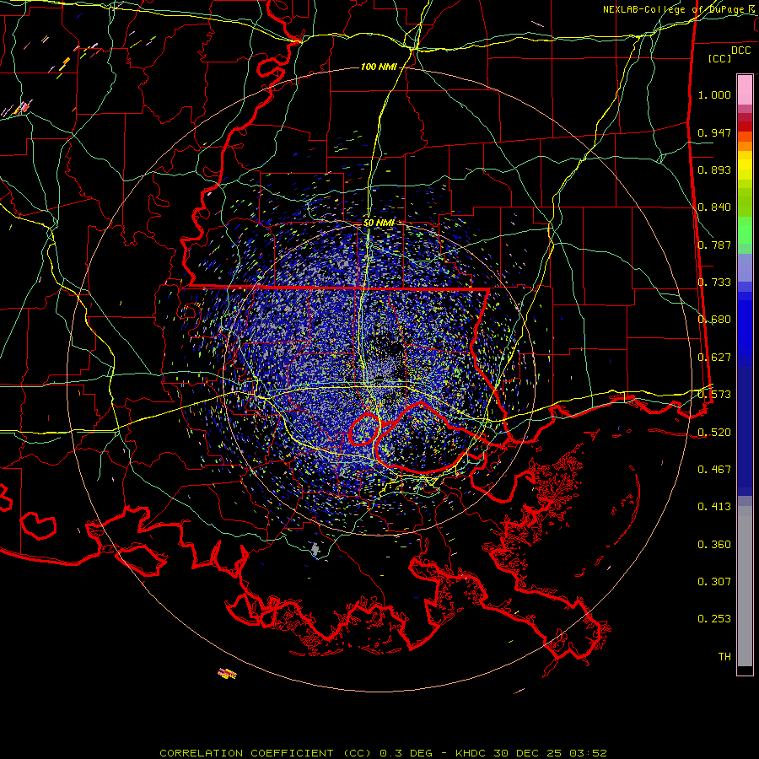Click the 100 NMI range ring label
The height and width of the screenshot is (759, 759).
(x=379, y=67)
